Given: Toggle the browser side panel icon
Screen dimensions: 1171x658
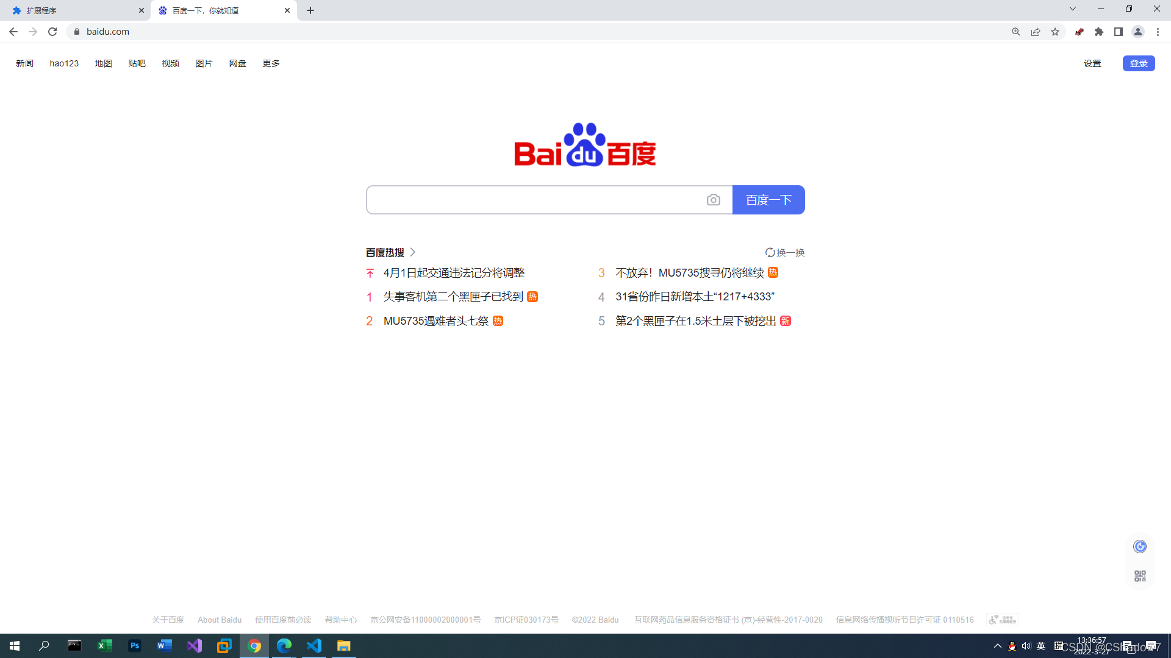Looking at the screenshot, I should [x=1119, y=32].
